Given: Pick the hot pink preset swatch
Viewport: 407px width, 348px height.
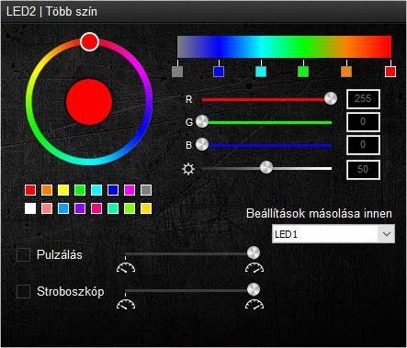Looking at the screenshot, I should pos(96,208).
